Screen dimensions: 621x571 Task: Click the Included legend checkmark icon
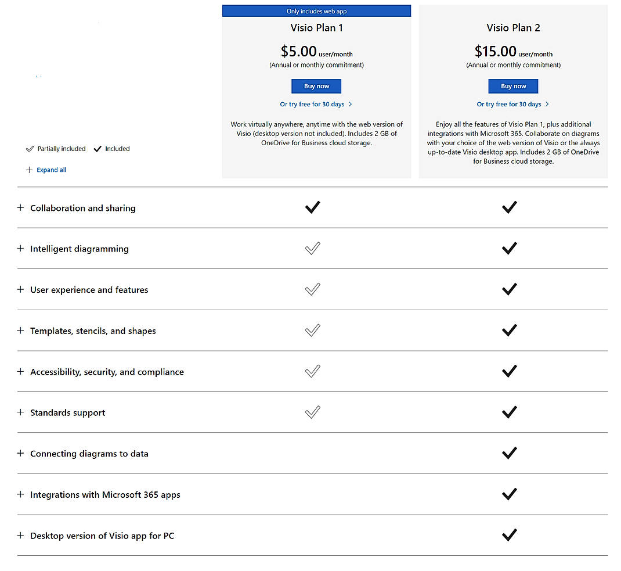click(x=100, y=148)
